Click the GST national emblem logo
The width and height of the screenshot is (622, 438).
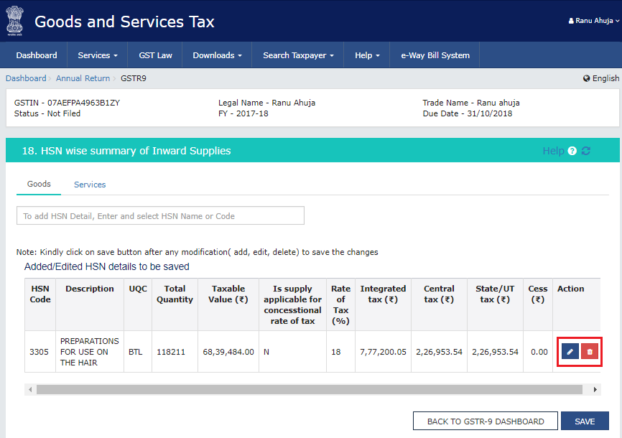pos(15,20)
